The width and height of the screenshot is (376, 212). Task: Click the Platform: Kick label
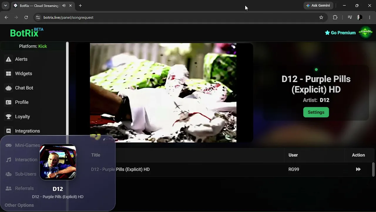coord(33,46)
